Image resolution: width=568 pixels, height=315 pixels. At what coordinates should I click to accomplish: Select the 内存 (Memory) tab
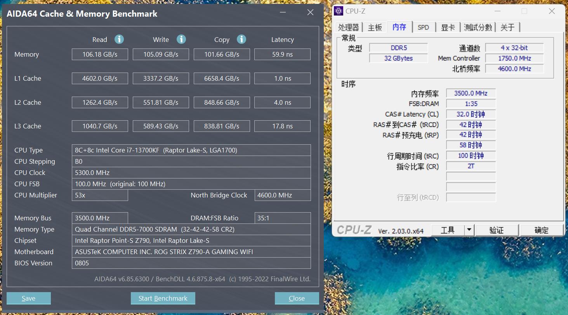point(400,27)
